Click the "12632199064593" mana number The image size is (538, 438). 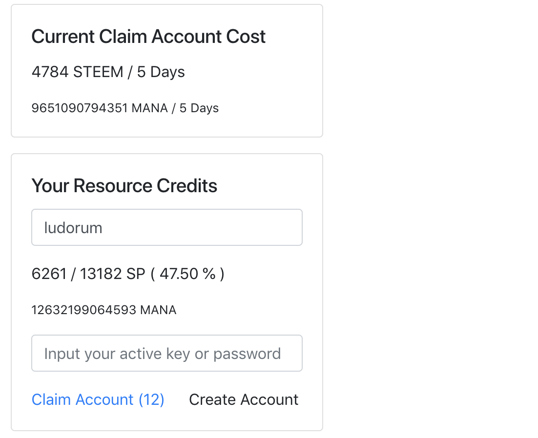[83, 310]
